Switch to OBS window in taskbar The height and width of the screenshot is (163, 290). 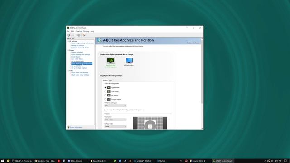pos(22,161)
